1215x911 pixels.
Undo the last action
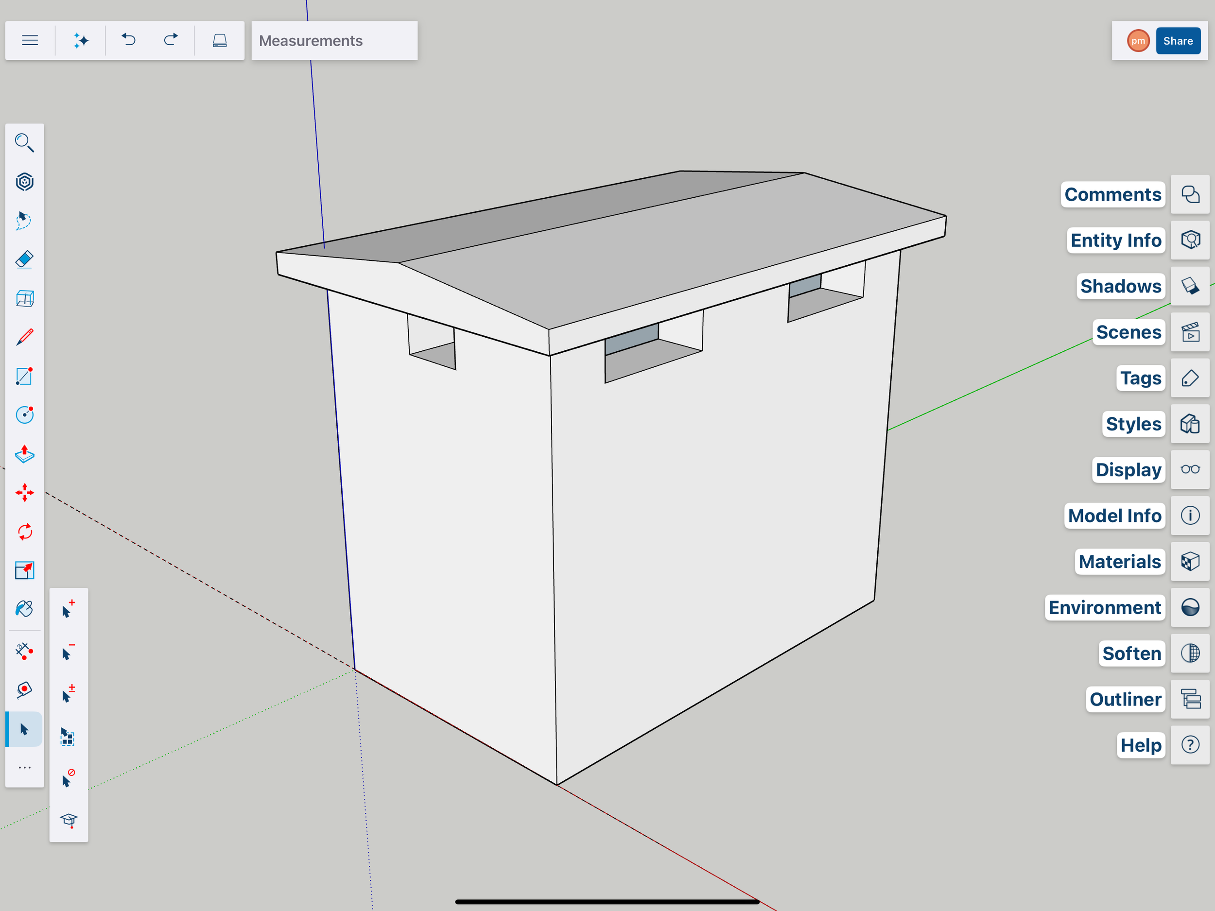tap(128, 40)
